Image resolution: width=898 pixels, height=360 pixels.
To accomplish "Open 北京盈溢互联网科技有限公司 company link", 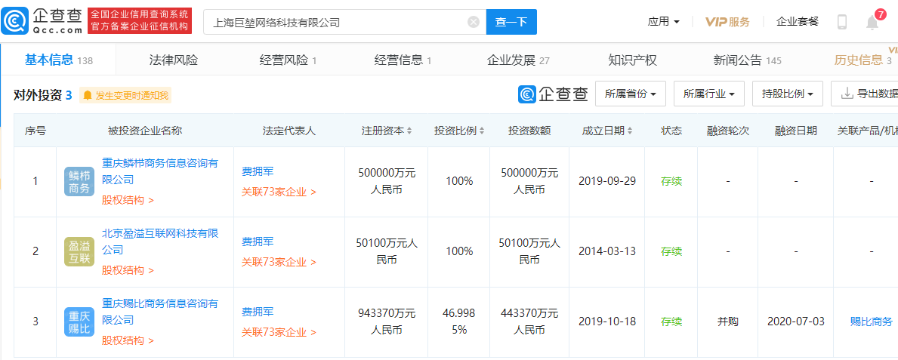I will pyautogui.click(x=160, y=242).
